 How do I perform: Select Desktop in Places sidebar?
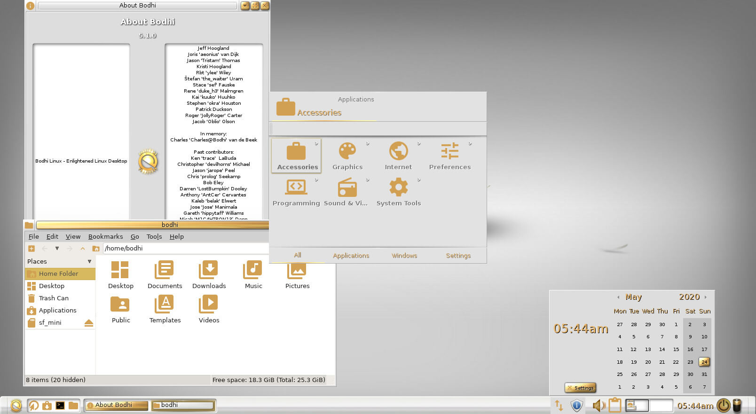coord(60,286)
